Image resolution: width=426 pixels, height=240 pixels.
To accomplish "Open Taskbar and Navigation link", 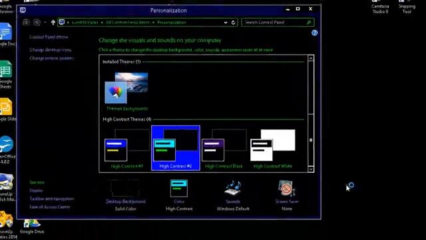I will tap(52, 199).
